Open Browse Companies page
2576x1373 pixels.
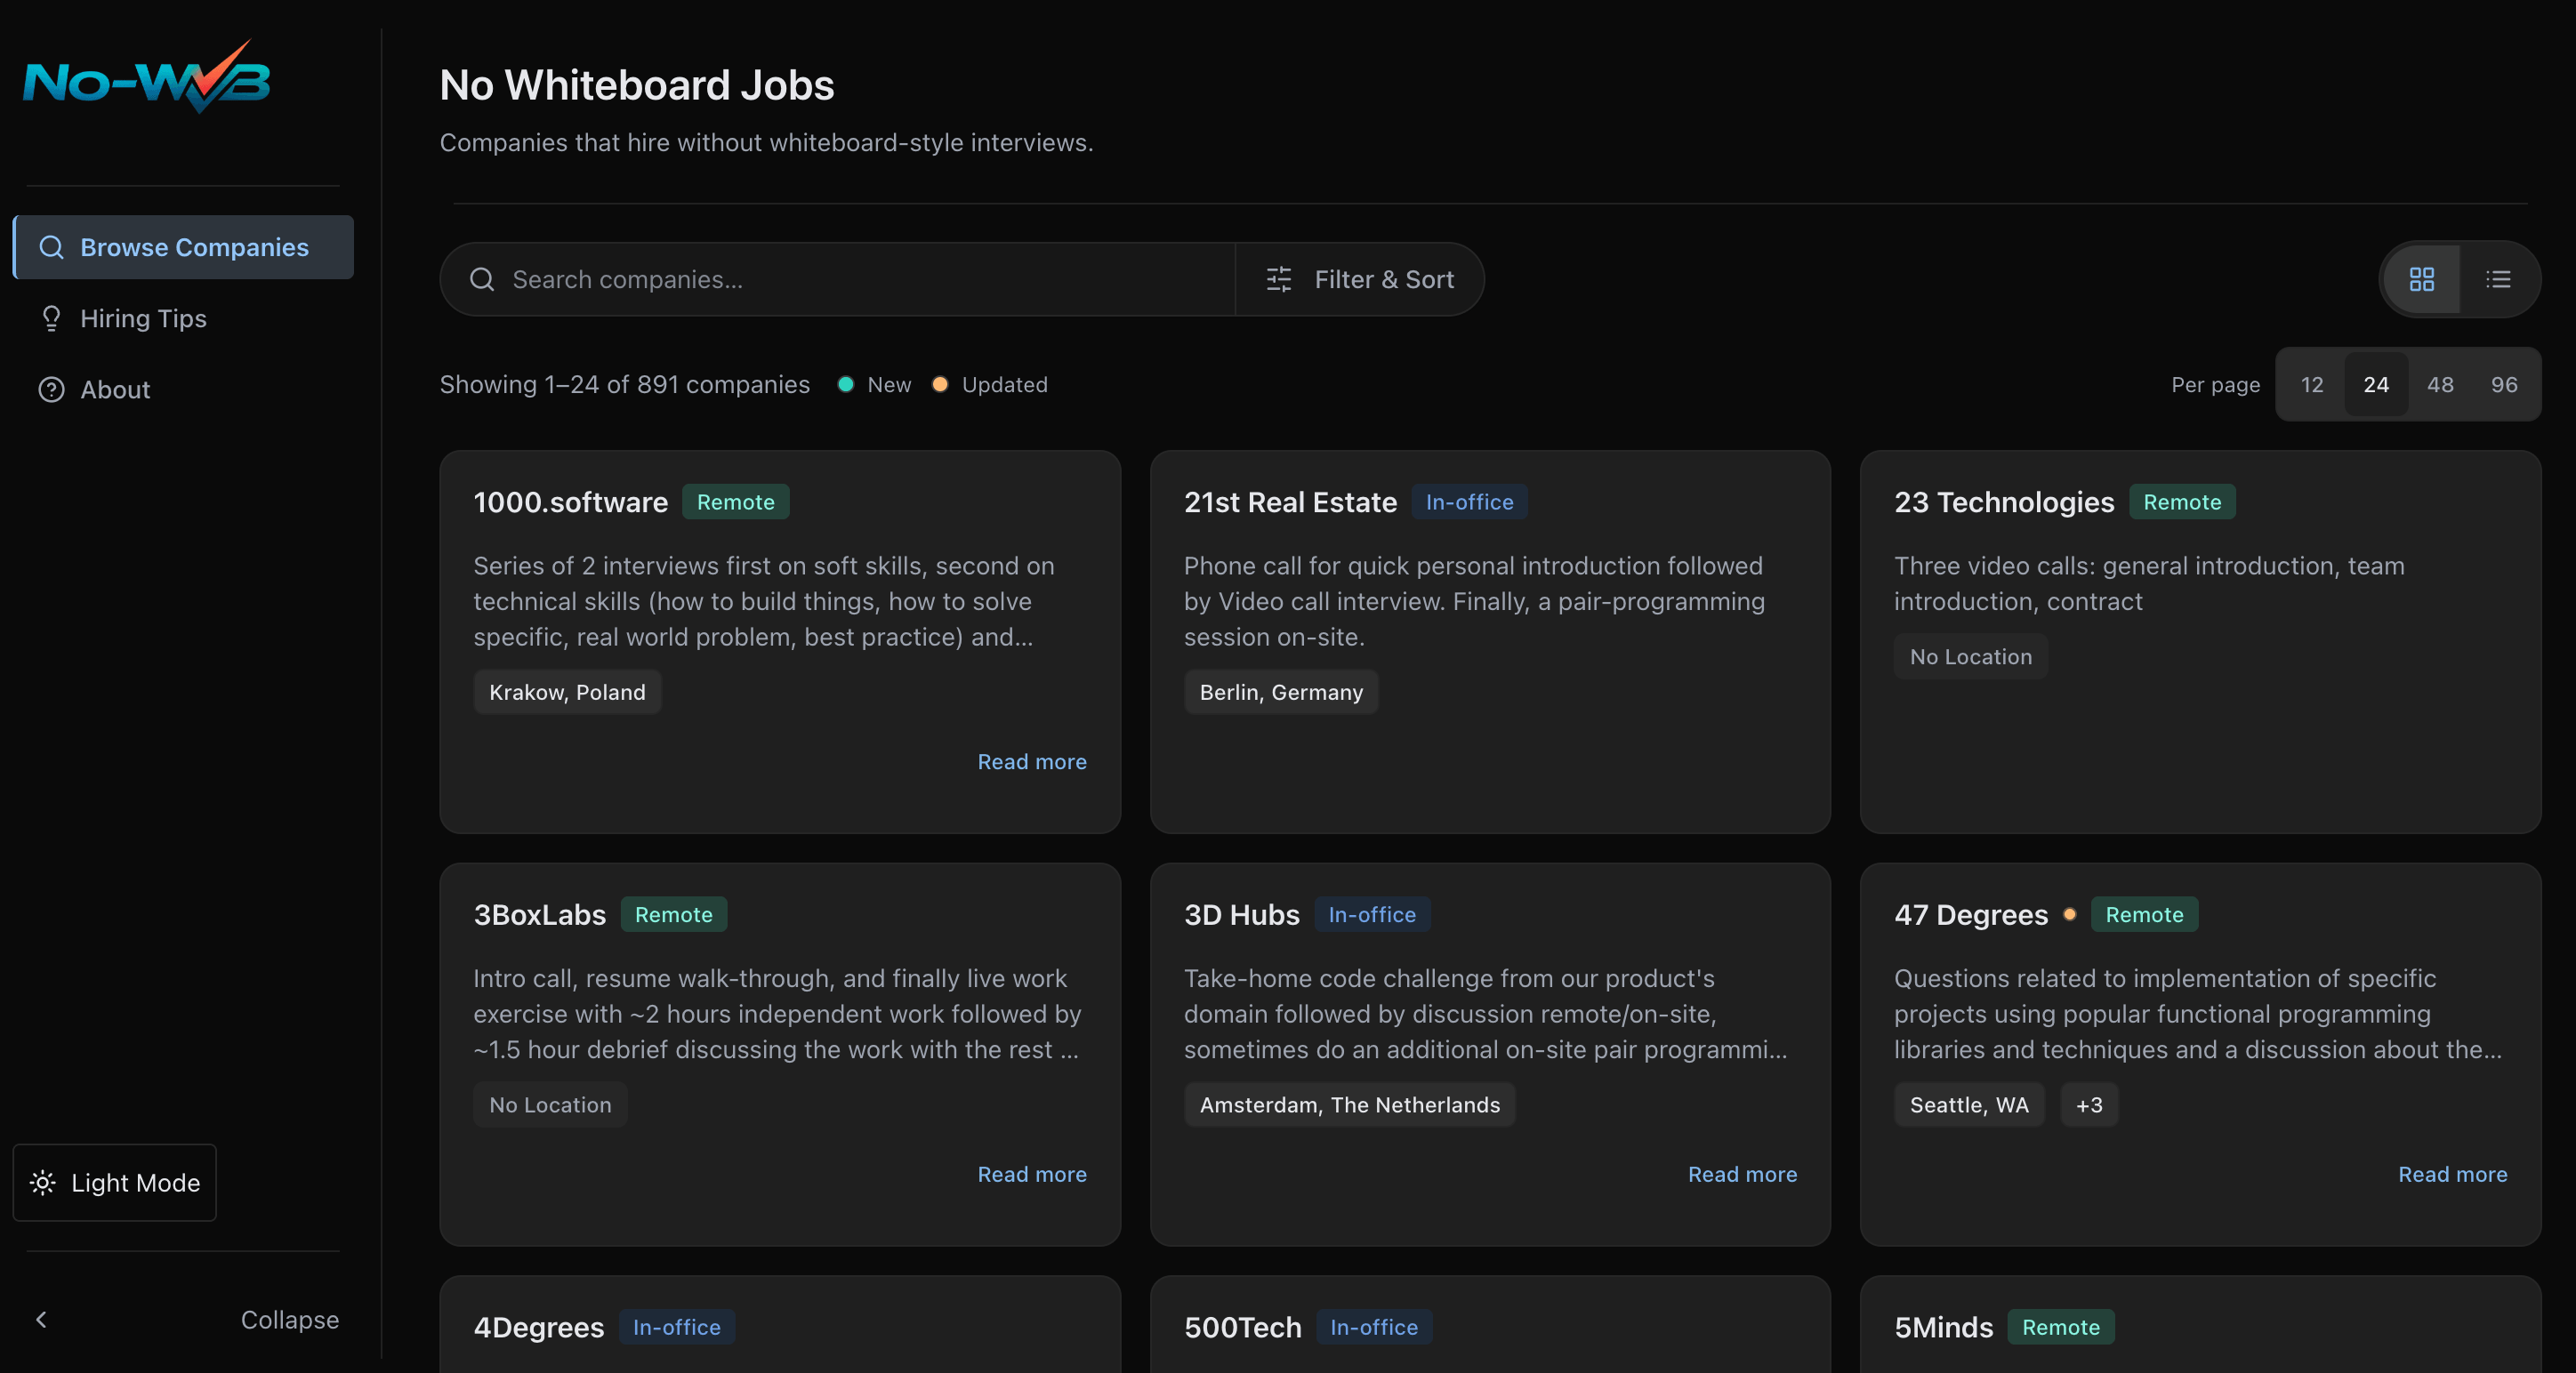tap(184, 247)
